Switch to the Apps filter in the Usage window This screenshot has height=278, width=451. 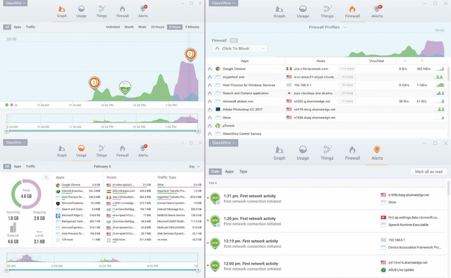(17, 166)
